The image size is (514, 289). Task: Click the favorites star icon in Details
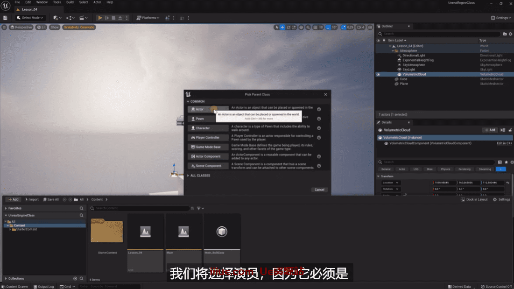coord(506,162)
